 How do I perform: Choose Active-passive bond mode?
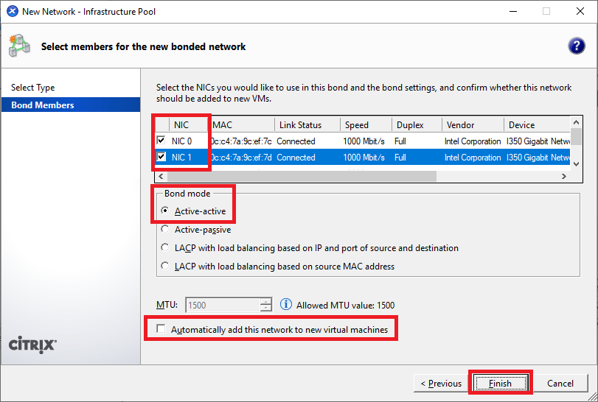165,230
